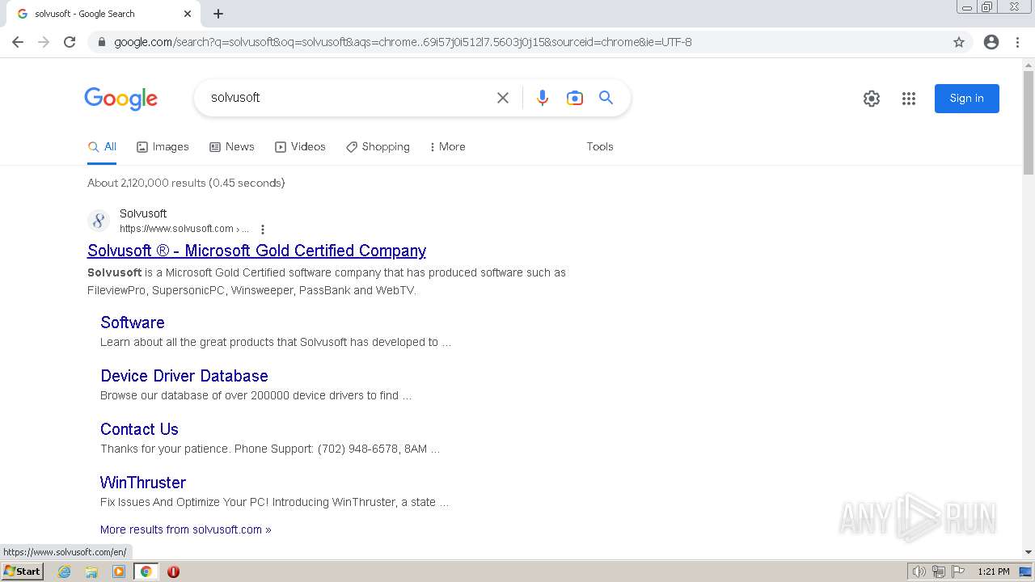
Task: Open the Action Center flag icon
Action: (958, 571)
